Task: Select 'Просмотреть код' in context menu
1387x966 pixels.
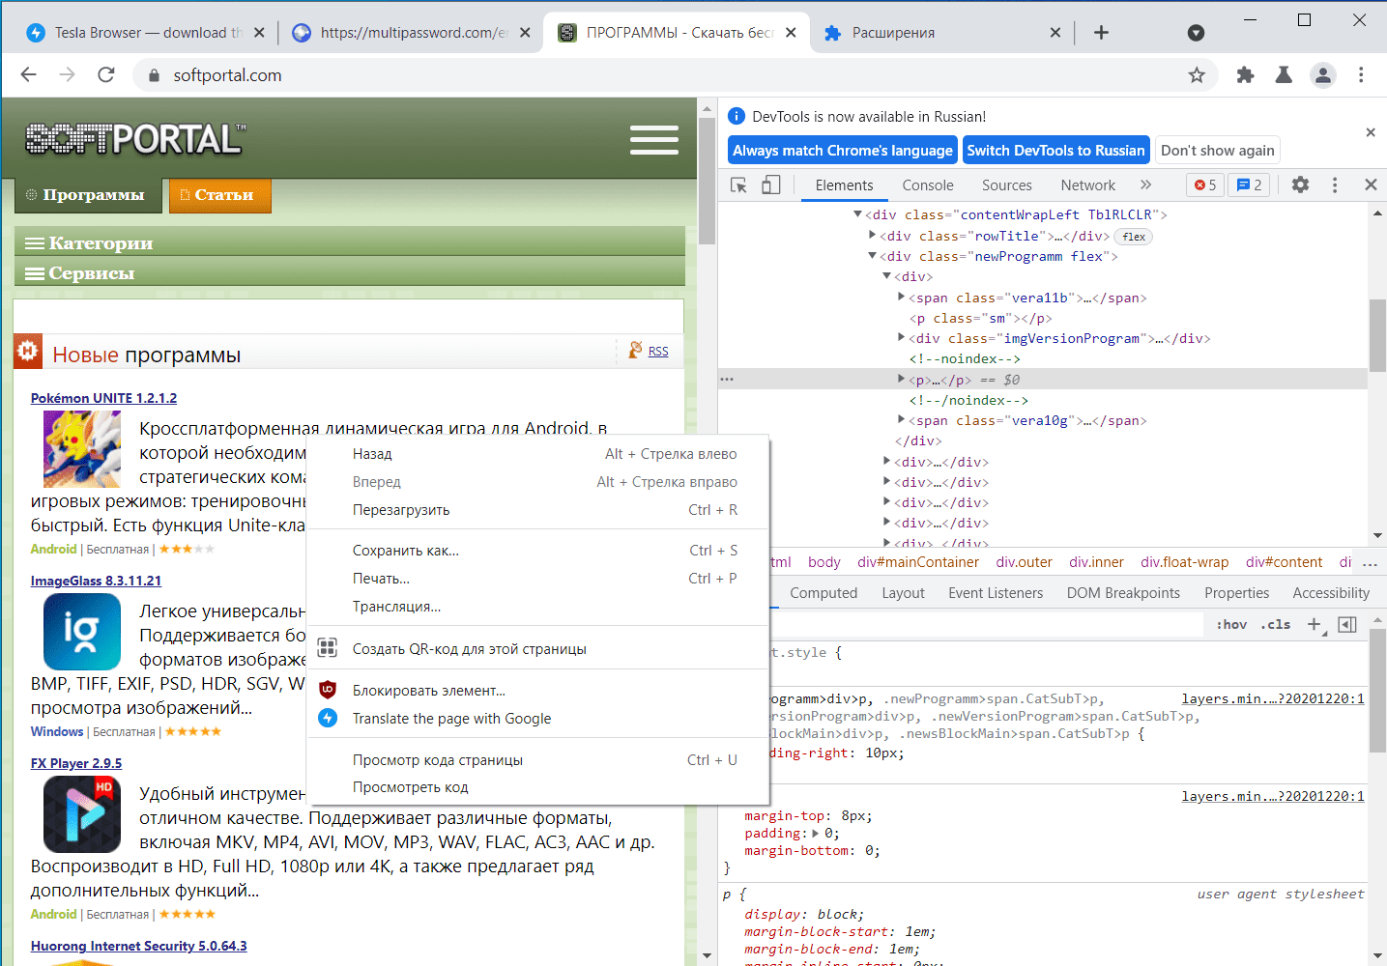Action: coord(410,787)
